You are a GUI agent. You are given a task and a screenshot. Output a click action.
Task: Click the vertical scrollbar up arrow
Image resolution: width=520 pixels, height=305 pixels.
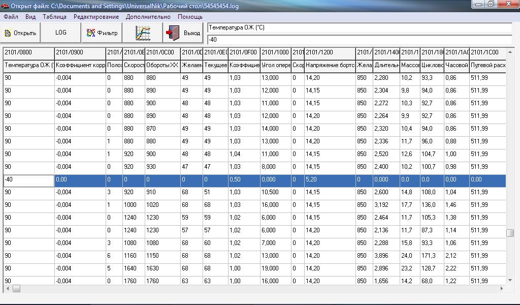point(510,52)
